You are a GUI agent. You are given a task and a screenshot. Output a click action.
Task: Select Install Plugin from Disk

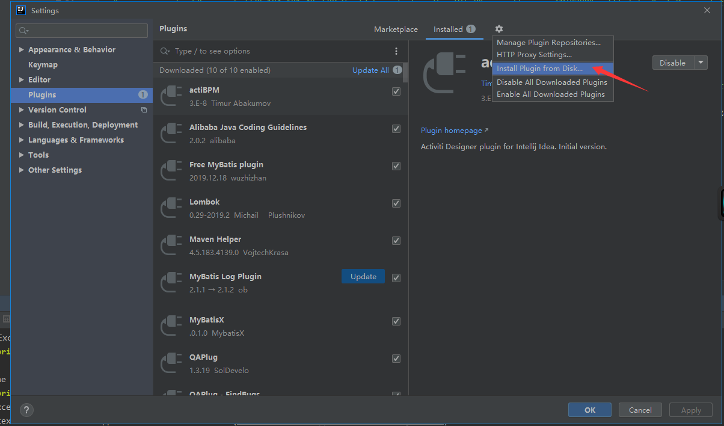[553, 69]
